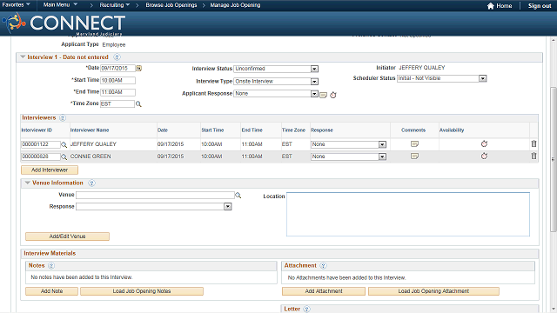
Task: Click the Add Interviewer button
Action: click(50, 170)
